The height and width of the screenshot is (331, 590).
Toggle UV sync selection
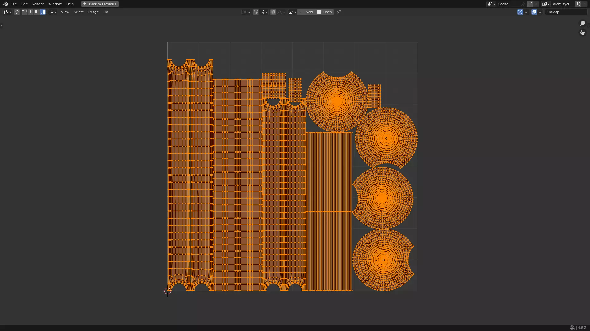click(x=17, y=12)
